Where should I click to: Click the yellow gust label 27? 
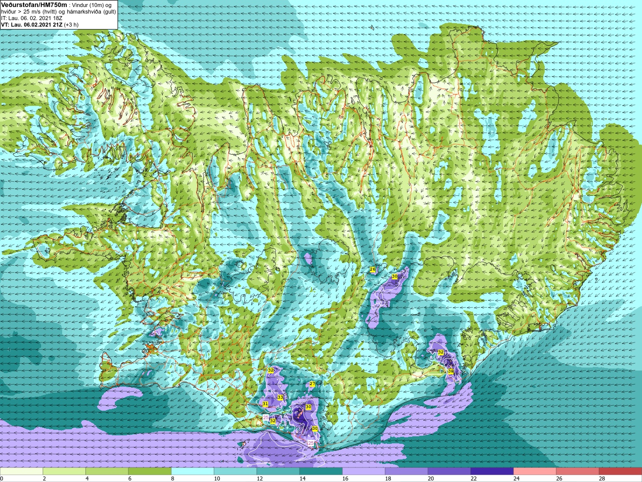click(x=312, y=384)
